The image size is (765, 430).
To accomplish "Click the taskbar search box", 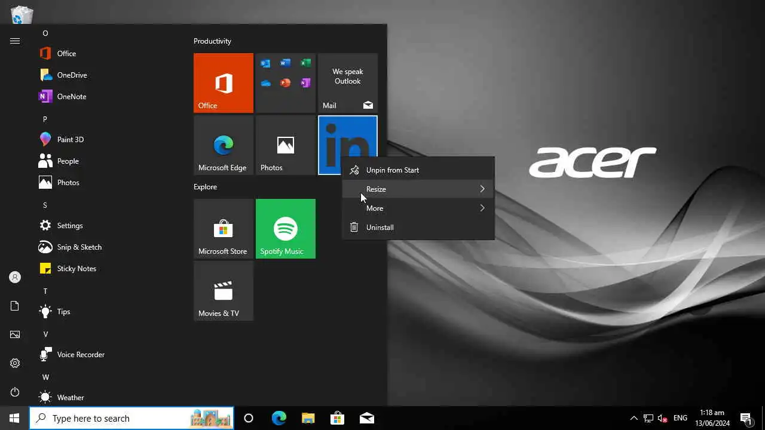I will coord(131,418).
